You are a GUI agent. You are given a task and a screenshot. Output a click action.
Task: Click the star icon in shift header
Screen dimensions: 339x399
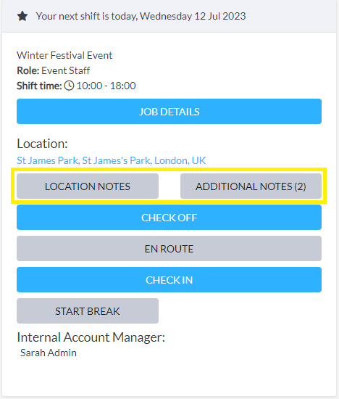click(22, 16)
